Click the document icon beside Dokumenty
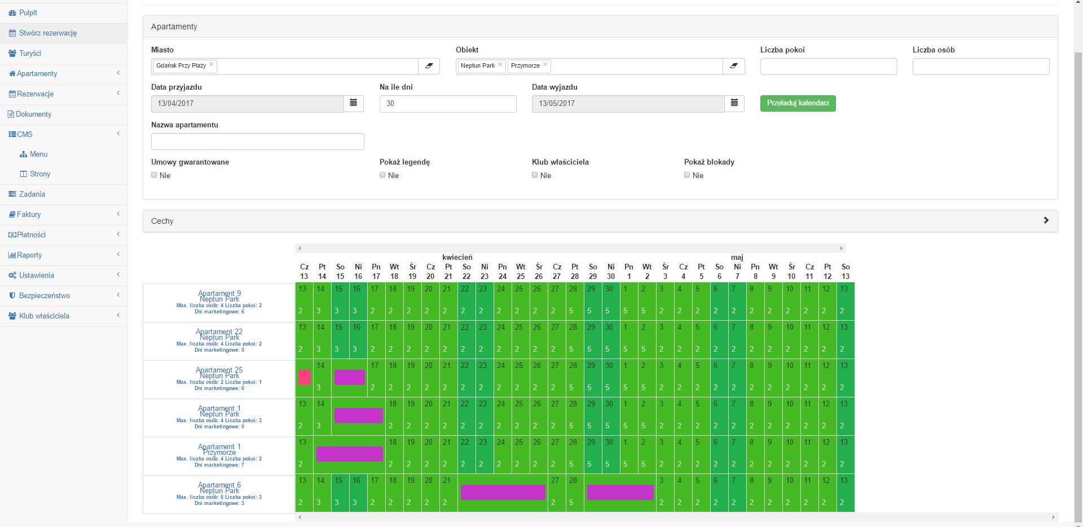Screen dimensions: 1083x527 point(11,114)
